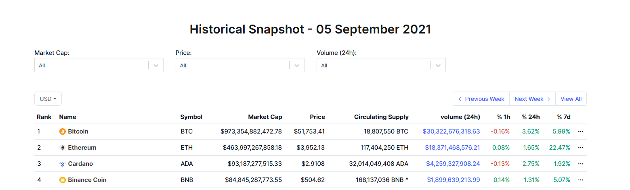Open the more options menu for Bitcoin
The width and height of the screenshot is (630, 190).
(581, 132)
